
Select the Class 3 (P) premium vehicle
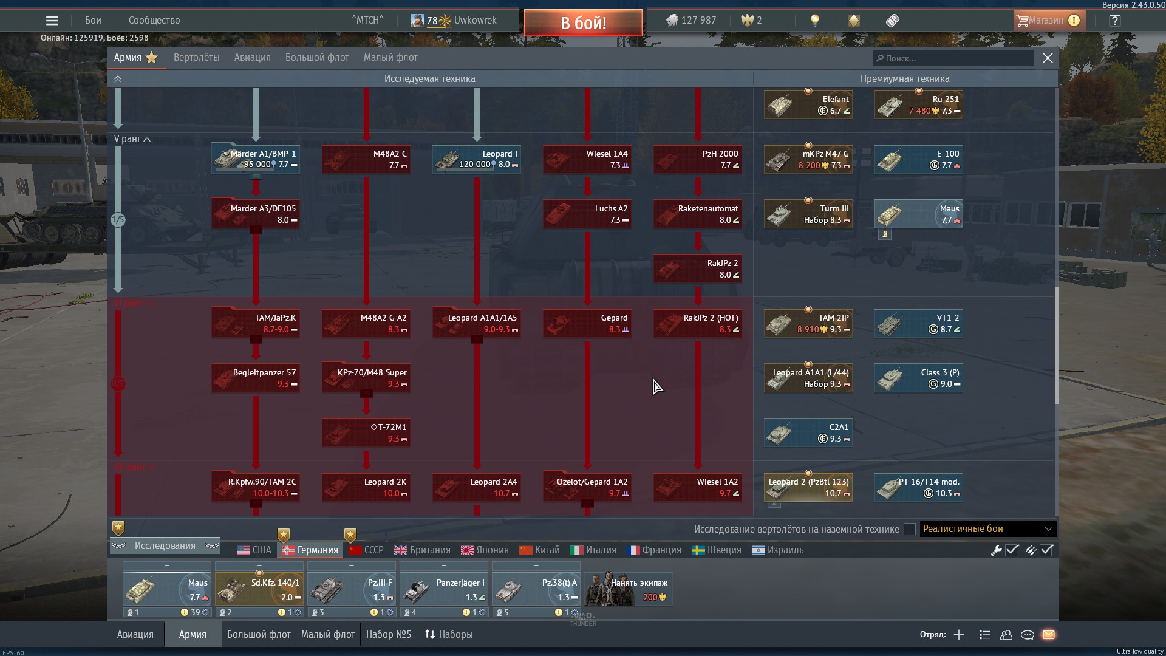[x=919, y=378]
